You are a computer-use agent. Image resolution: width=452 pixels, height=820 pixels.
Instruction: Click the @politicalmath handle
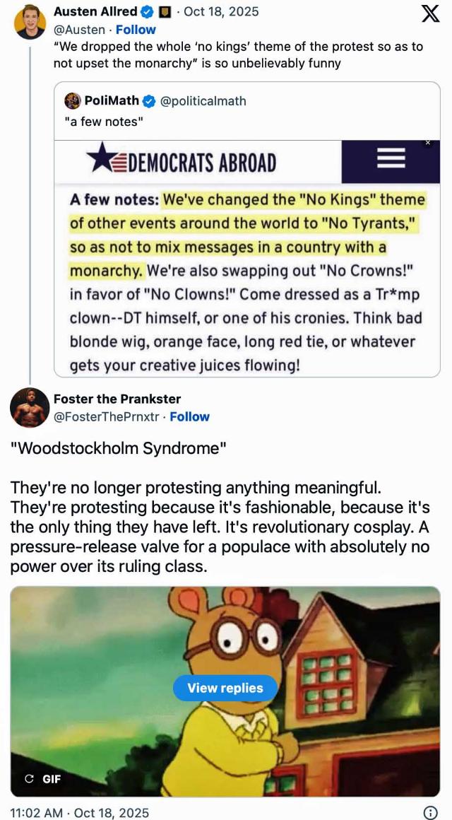[203, 100]
